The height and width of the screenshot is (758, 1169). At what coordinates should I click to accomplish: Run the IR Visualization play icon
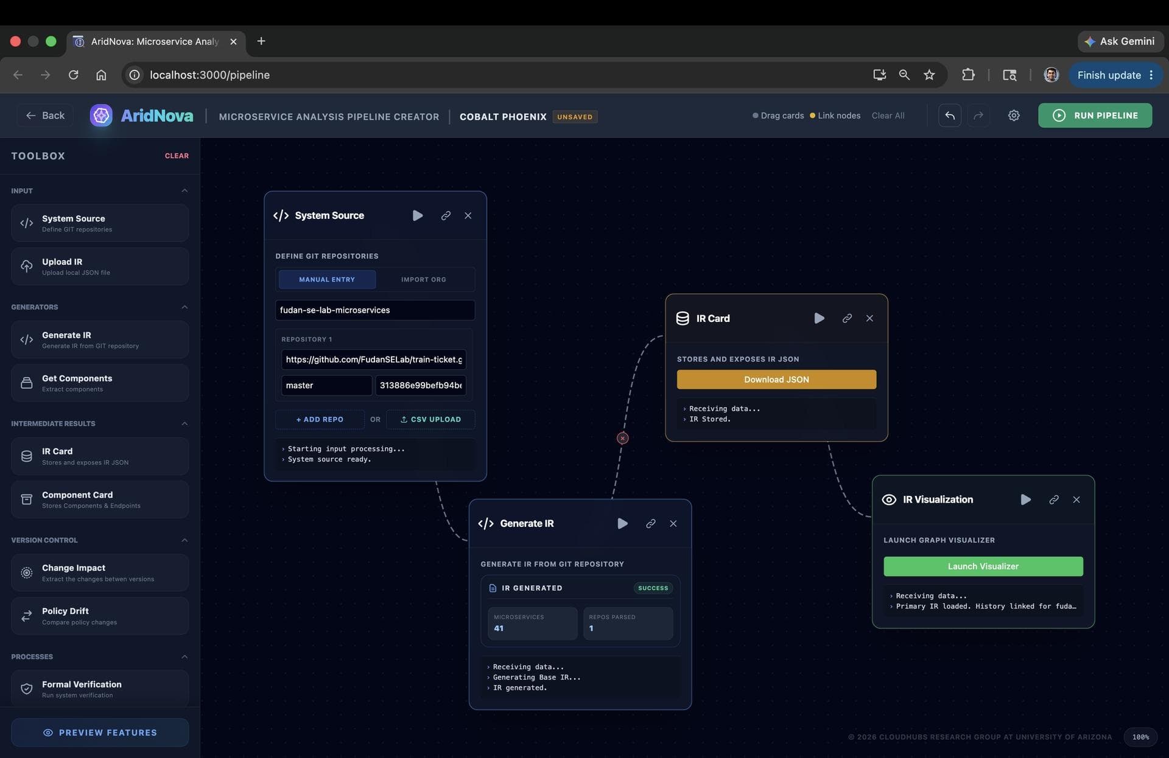pos(1025,499)
